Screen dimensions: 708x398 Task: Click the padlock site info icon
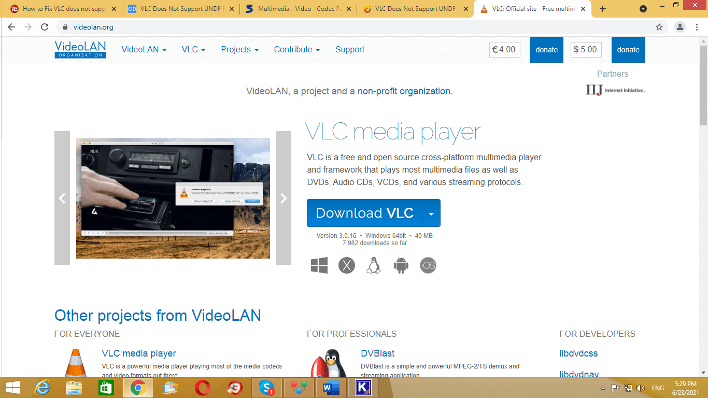point(65,27)
